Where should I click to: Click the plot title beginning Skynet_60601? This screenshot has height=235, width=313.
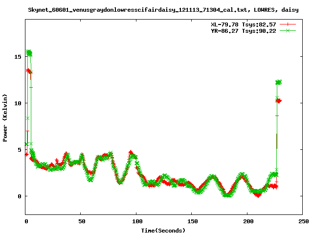click(163, 10)
